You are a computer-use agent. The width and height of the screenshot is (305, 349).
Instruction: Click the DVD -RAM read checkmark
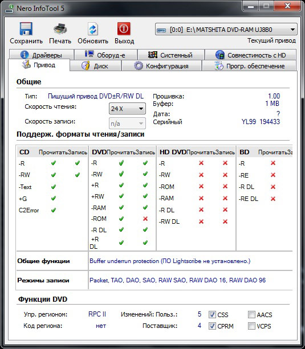121,207
